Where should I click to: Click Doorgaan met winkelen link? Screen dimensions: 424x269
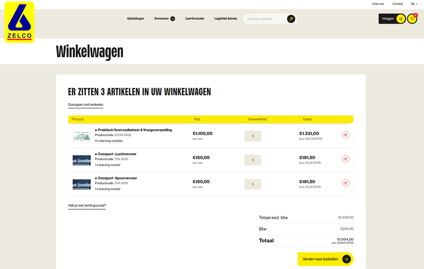coord(85,105)
